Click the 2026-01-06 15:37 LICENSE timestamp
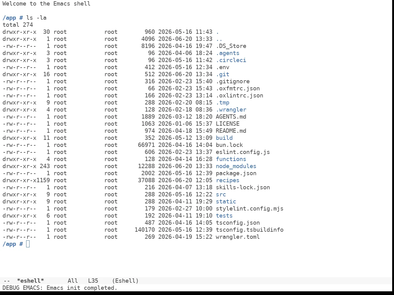Image resolution: width=394 pixels, height=295 pixels. [x=185, y=124]
